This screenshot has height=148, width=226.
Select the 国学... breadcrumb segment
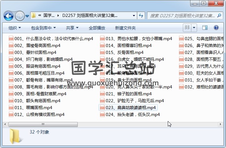(49, 15)
